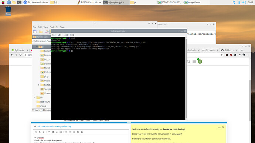
Task: Open browser profile account icon
Action: click(x=244, y=55)
